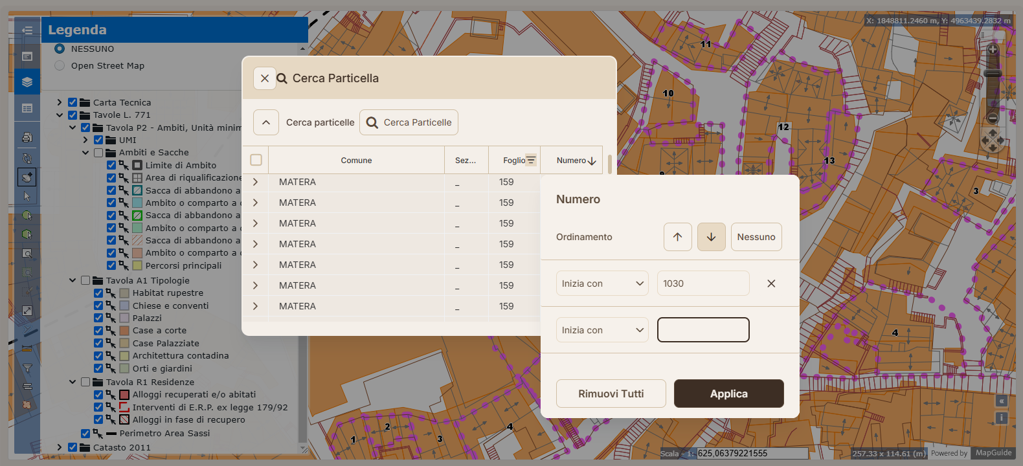Viewport: 1023px width, 466px height.
Task: Click the print icon in left toolbar
Action: [27, 137]
